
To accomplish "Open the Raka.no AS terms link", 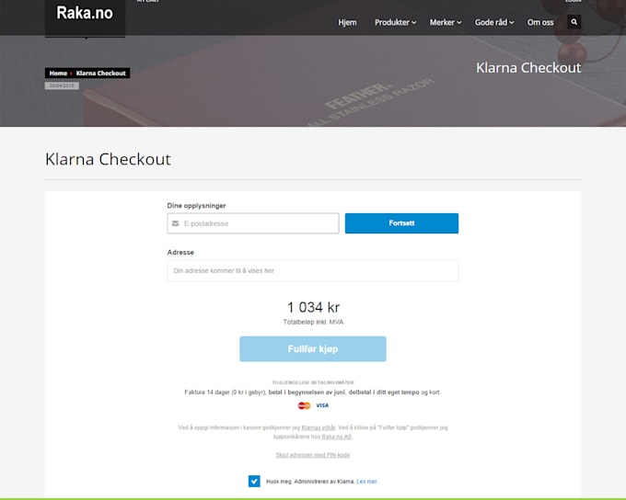I will (337, 437).
